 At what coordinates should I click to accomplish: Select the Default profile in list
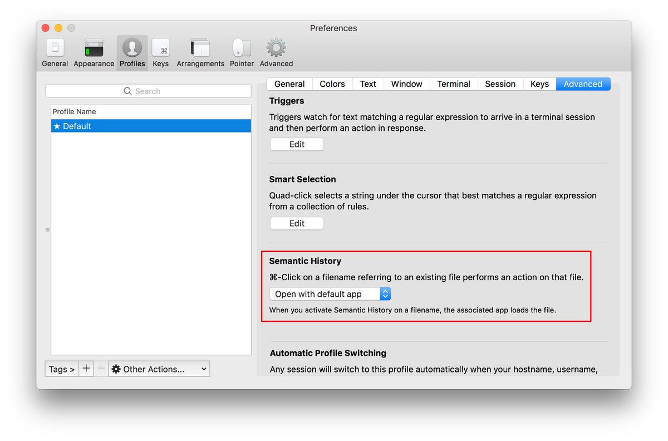pyautogui.click(x=150, y=126)
